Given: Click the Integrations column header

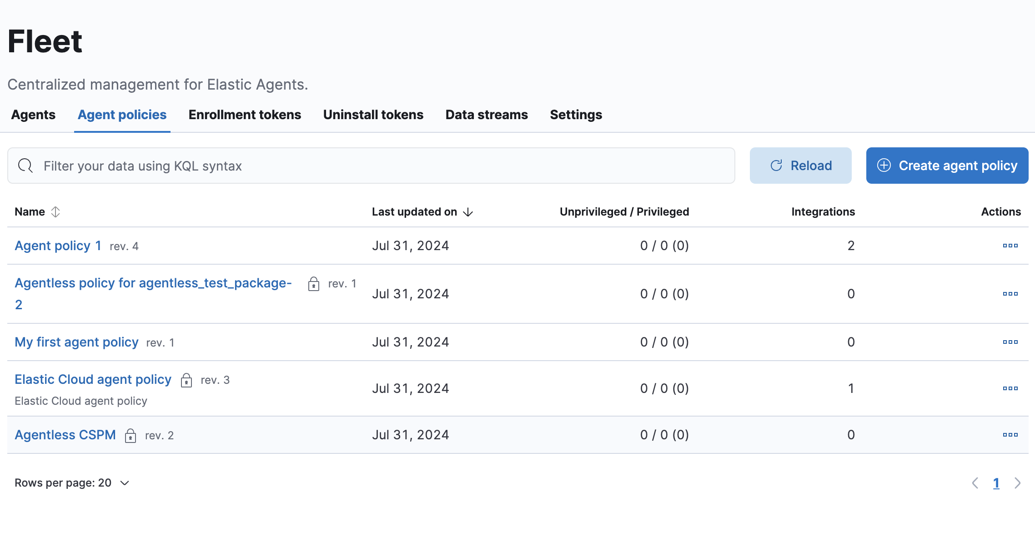Looking at the screenshot, I should tap(823, 212).
